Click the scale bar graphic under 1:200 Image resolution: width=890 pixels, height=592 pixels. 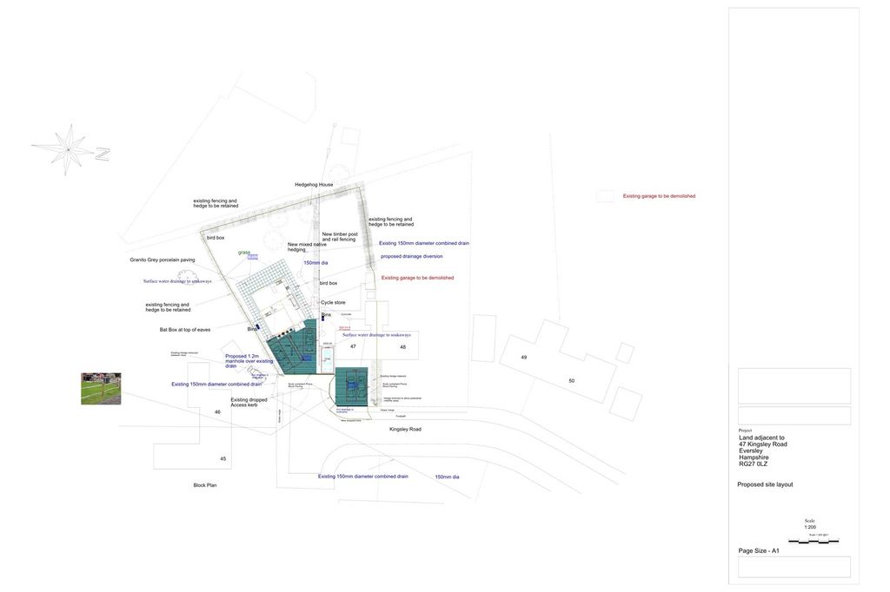[814, 541]
